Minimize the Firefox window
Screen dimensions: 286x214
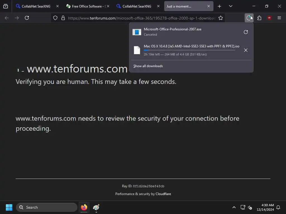tap(254, 6)
